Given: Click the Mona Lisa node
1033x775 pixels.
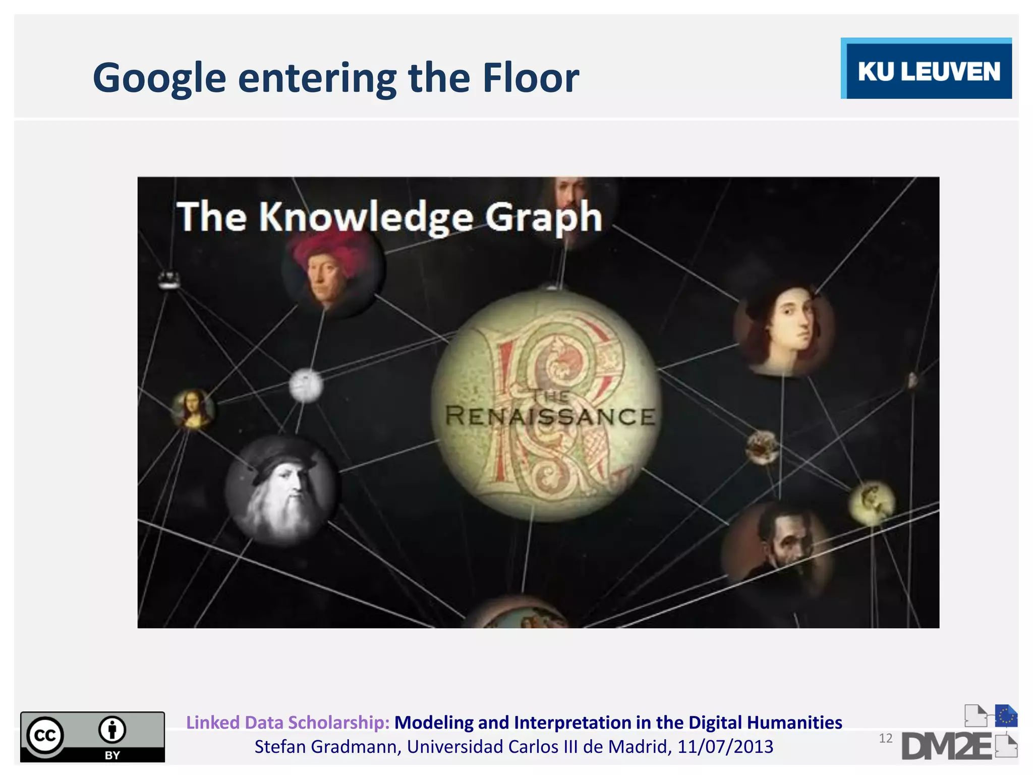Looking at the screenshot, I should pyautogui.click(x=193, y=409).
